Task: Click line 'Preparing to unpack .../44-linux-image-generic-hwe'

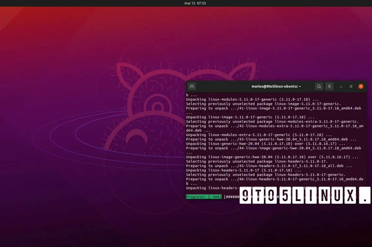Action: 273,148
